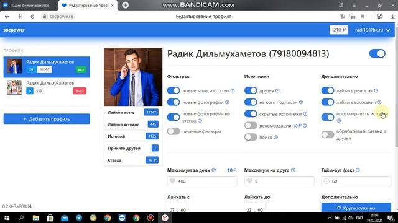The height and width of the screenshot is (223, 398).
Task: Open the 210 ₽ balance button
Action: [339, 30]
